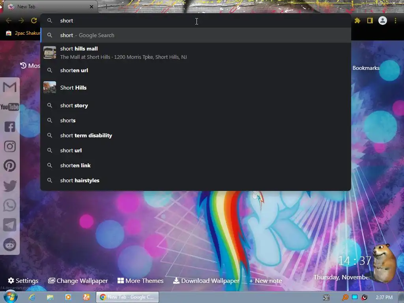This screenshot has height=303, width=404.
Task: Open the Extensions puzzle icon
Action: (357, 21)
